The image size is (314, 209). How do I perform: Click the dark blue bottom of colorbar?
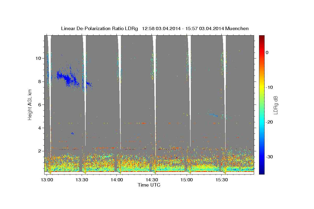[x=262, y=172]
